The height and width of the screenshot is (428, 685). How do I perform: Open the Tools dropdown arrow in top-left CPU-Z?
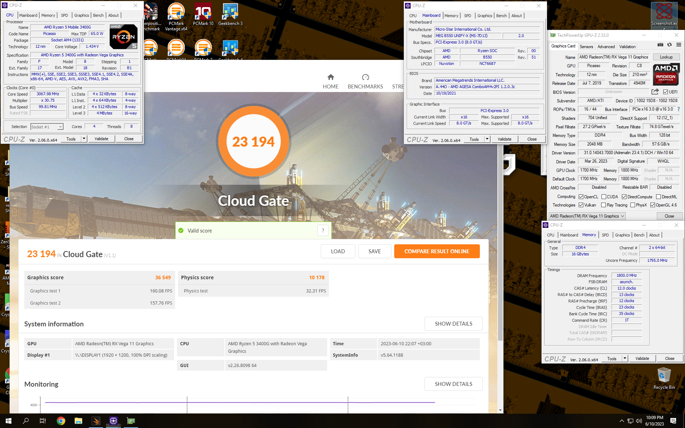[x=84, y=139]
